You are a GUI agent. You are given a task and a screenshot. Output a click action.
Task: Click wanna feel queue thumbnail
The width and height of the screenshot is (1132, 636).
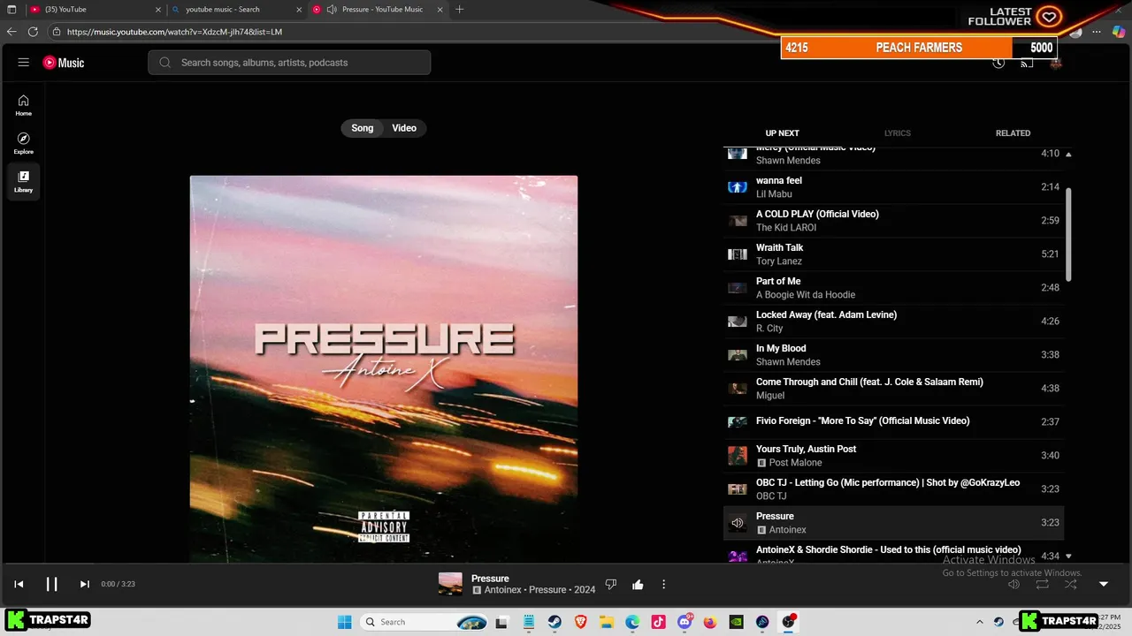738,187
